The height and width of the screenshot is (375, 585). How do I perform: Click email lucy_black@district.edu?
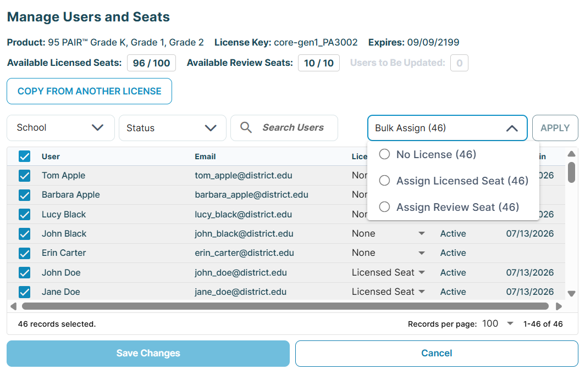pyautogui.click(x=243, y=215)
